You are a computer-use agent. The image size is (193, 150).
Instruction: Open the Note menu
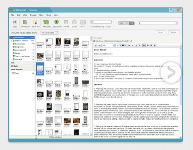(x=41, y=15)
